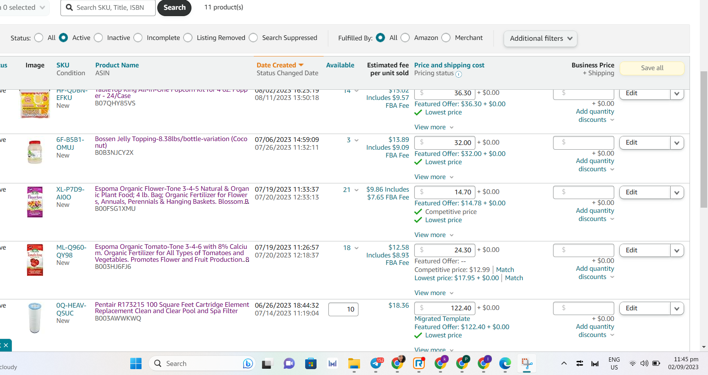Screen dimensions: 708x375
Task: Click the Save all button
Action: coord(652,68)
